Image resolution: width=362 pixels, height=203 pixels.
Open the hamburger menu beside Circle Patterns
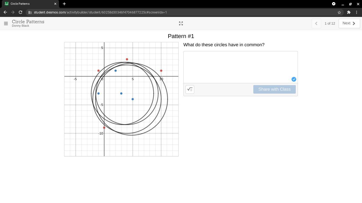click(6, 24)
